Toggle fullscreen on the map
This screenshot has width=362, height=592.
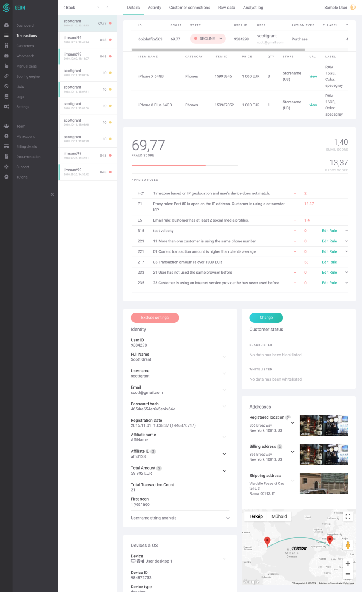[x=348, y=516]
